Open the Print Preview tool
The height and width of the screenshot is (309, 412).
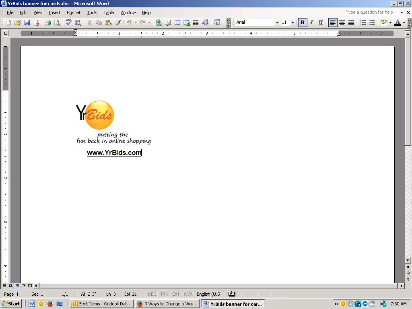[x=57, y=23]
